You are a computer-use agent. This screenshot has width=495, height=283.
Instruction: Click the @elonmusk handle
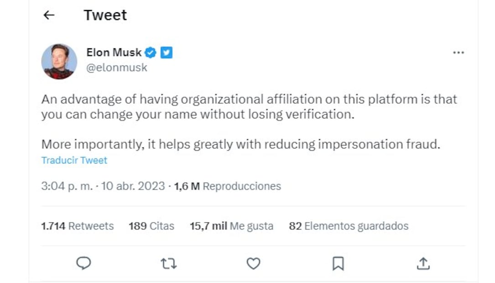[116, 67]
